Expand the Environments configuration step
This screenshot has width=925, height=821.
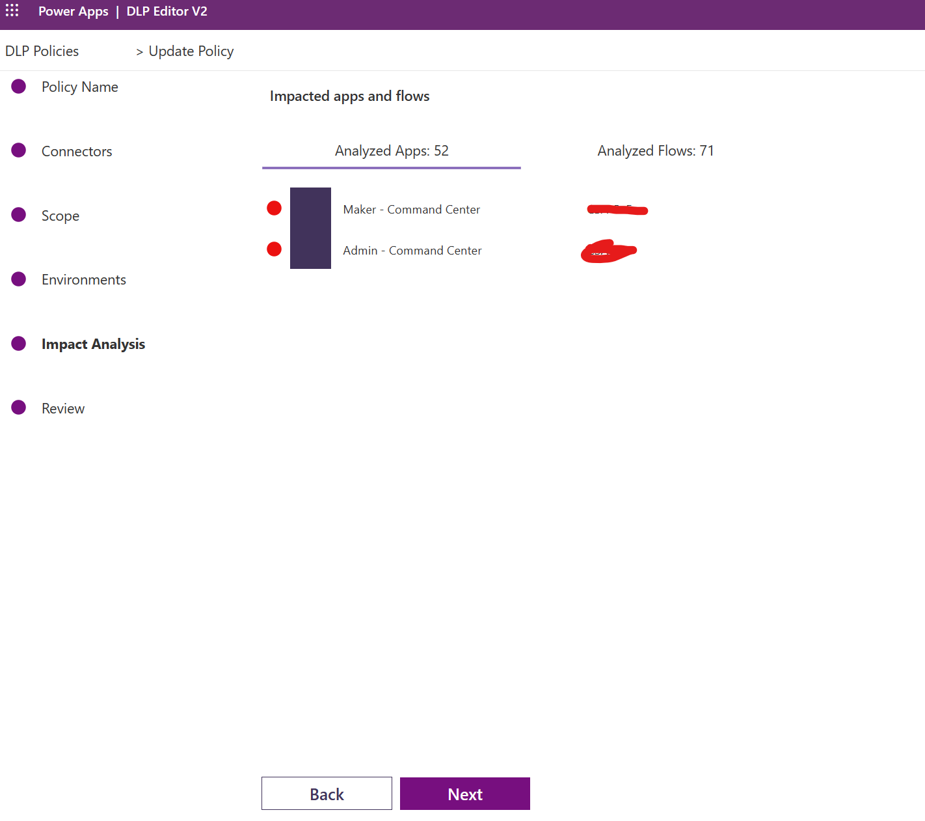click(x=83, y=279)
